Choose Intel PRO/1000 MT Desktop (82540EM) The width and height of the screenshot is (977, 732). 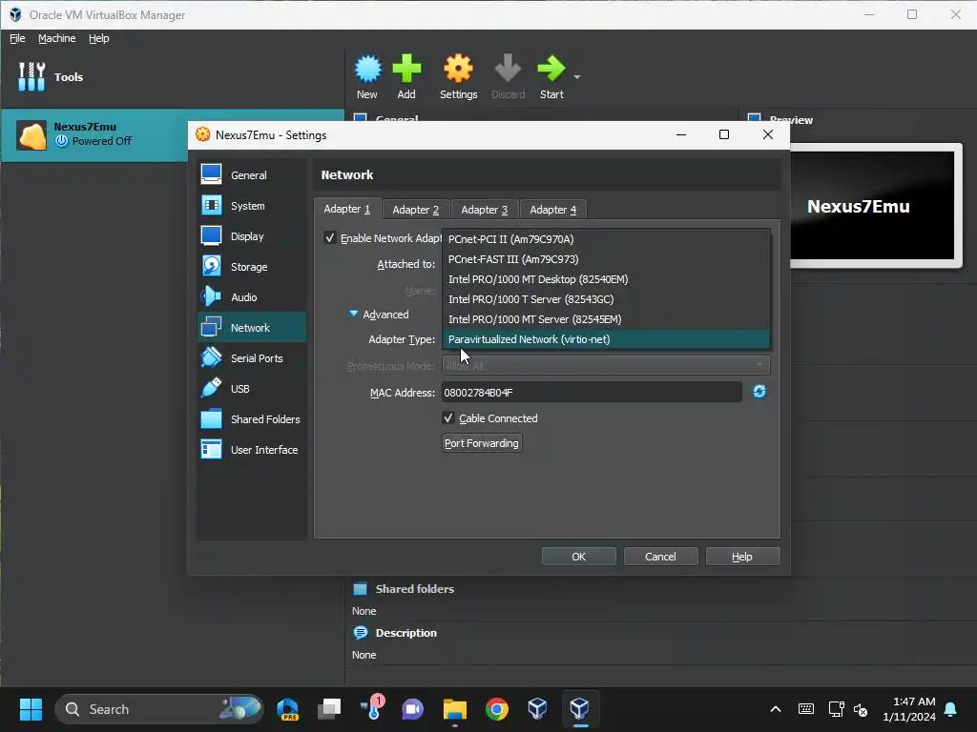tap(606, 279)
